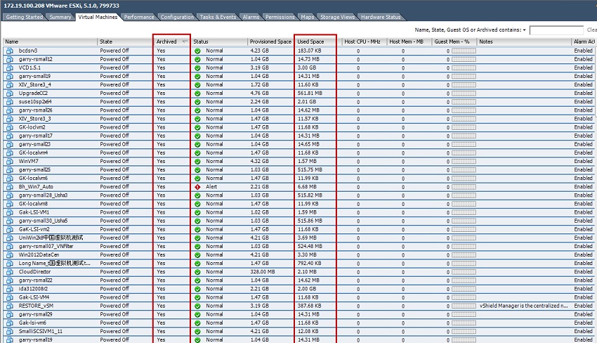Sort by Provisioned Space column header
The image size is (597, 343).
270,41
